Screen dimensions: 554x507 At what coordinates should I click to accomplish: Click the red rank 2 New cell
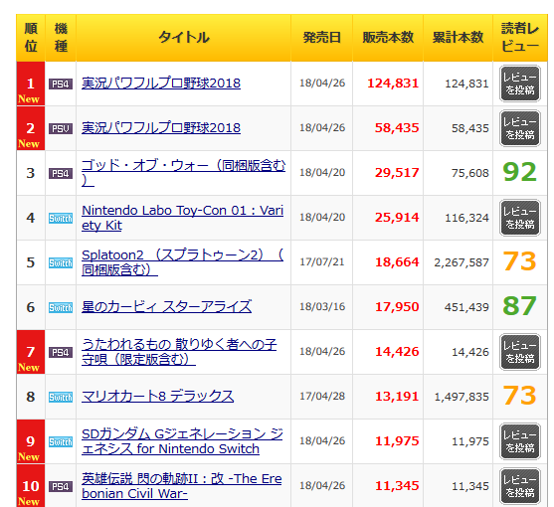(x=31, y=128)
